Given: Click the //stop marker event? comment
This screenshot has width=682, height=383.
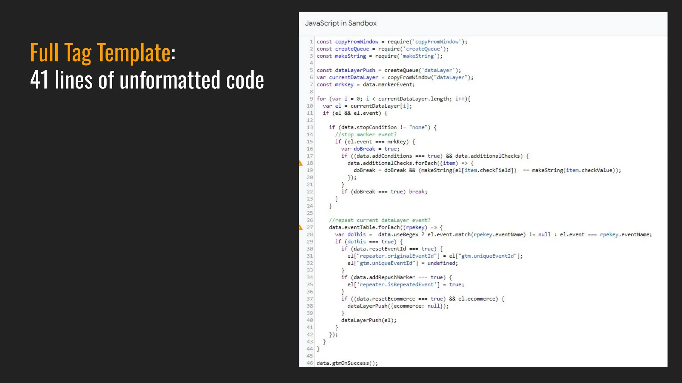Looking at the screenshot, I should [x=366, y=134].
